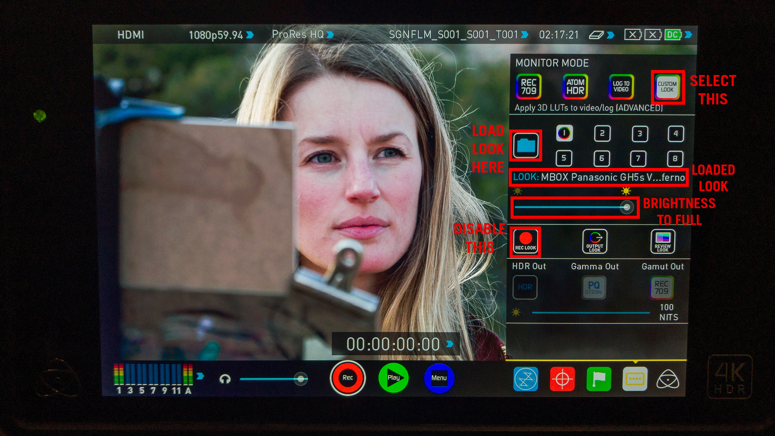Tap the green Play button
The height and width of the screenshot is (436, 775).
point(393,378)
